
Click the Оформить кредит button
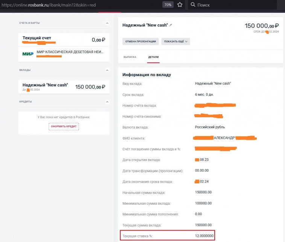click(x=64, y=126)
